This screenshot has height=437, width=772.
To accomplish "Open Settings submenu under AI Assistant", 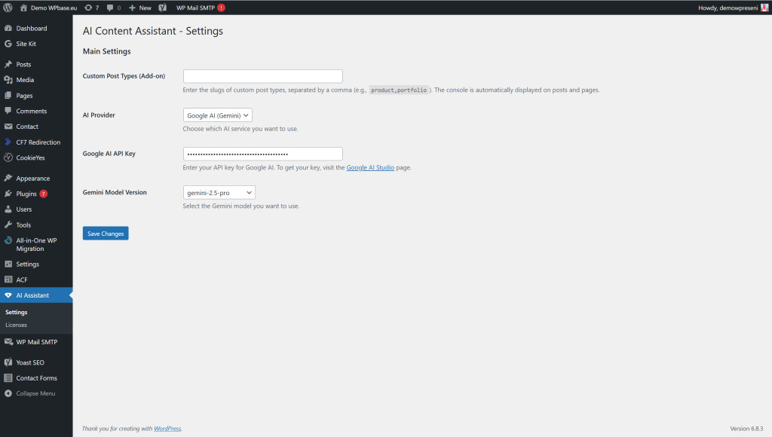I will tap(17, 312).
